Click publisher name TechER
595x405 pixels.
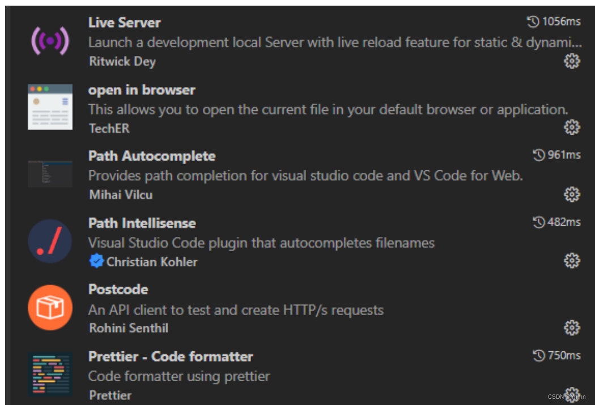(109, 128)
